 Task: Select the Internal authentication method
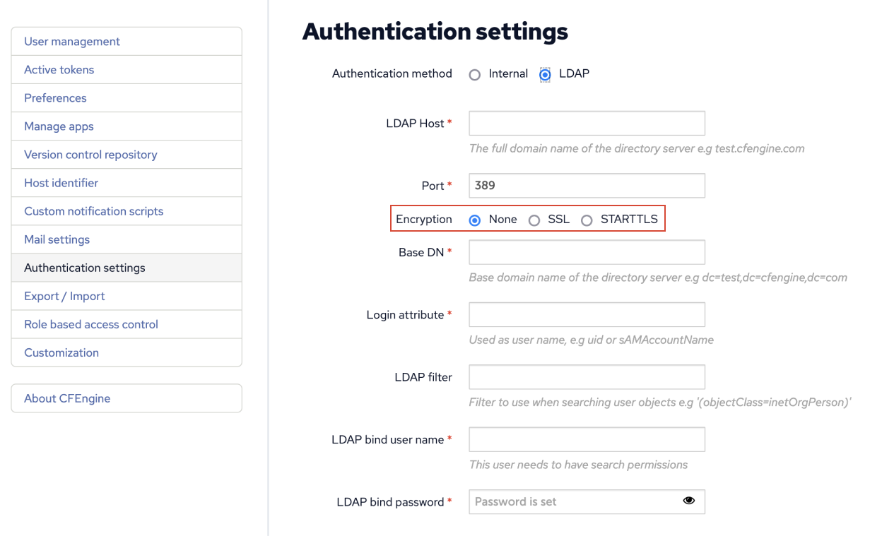click(x=474, y=73)
